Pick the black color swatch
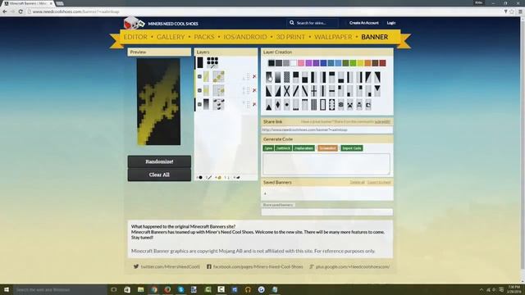525x295 pixels. (272, 63)
